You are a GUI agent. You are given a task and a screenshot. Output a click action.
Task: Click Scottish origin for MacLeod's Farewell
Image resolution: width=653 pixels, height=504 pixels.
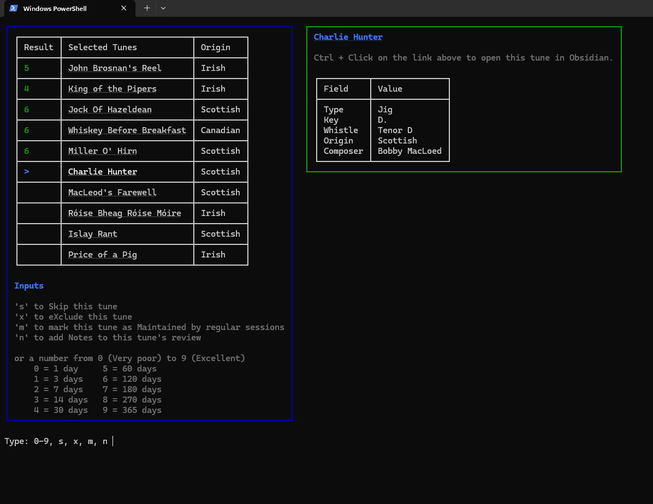[x=220, y=193]
